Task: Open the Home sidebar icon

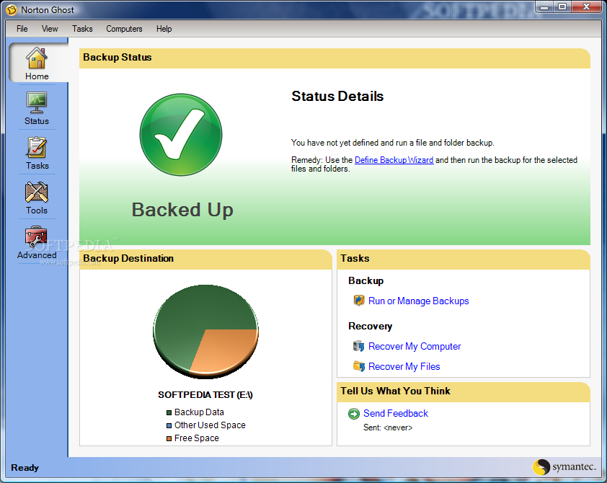Action: tap(37, 58)
